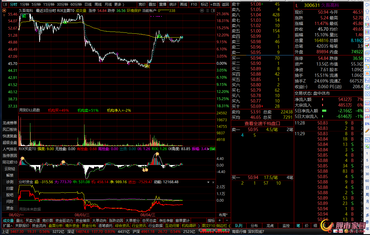This screenshot has width=370, height=235.
Task: Switch to the 日线 daily chart tab
Action: pyautogui.click(x=88, y=4)
